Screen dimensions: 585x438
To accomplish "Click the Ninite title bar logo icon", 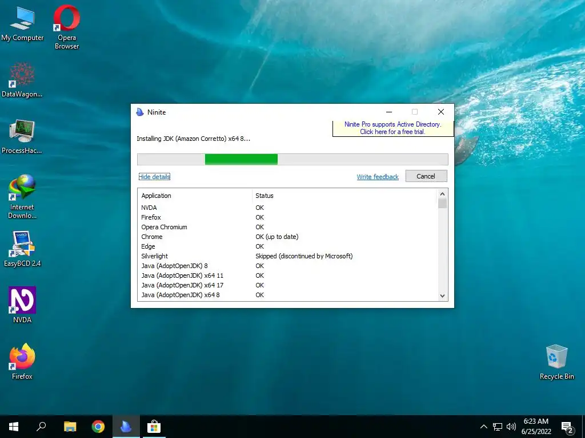I will click(140, 112).
